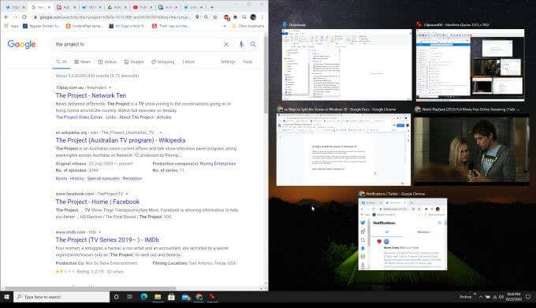
Task: Select the Watch Playback movie window thumbnail
Action: pyautogui.click(x=471, y=150)
